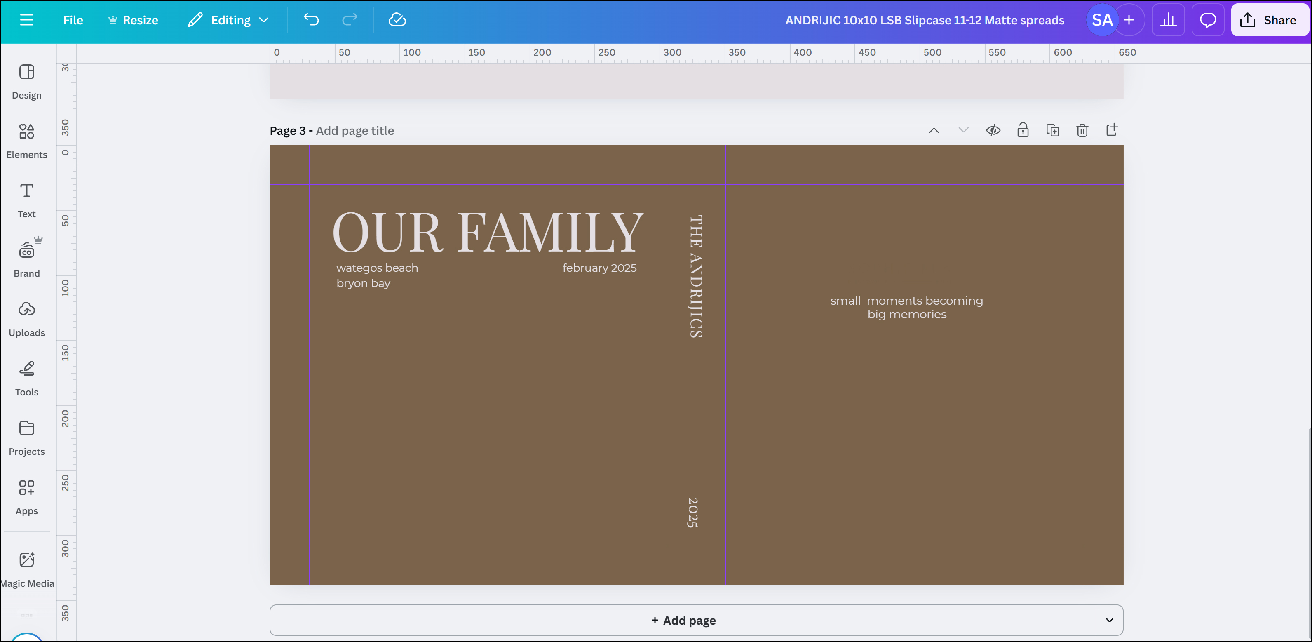Open the hamburger main menu
The width and height of the screenshot is (1312, 642).
click(26, 20)
